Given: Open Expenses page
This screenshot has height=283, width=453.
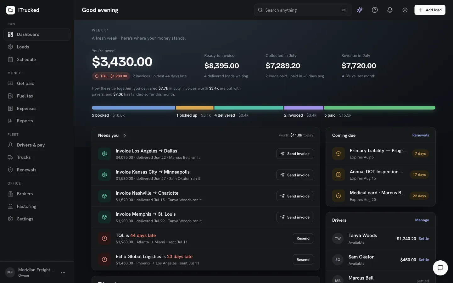Looking at the screenshot, I should (x=37, y=108).
